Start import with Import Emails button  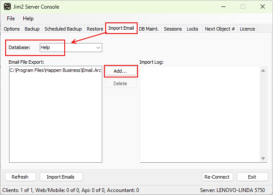coord(61,177)
